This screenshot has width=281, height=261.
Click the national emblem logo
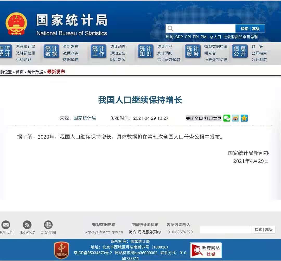(16, 24)
